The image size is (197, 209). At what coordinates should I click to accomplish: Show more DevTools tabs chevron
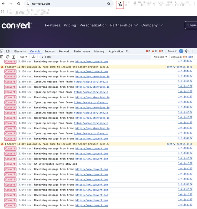point(127,51)
